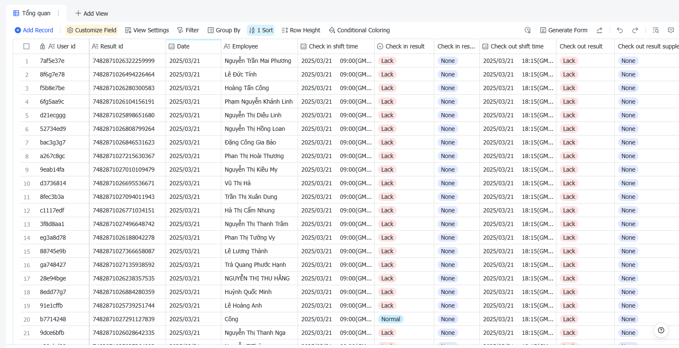Select employee cell Nguyễn Thị Diệu Linh

point(259,115)
